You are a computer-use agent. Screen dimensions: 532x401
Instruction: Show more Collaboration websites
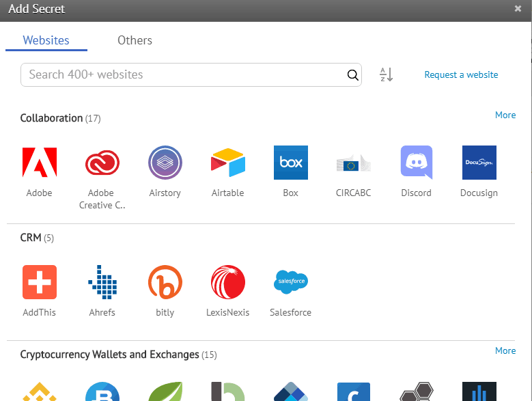pos(505,115)
